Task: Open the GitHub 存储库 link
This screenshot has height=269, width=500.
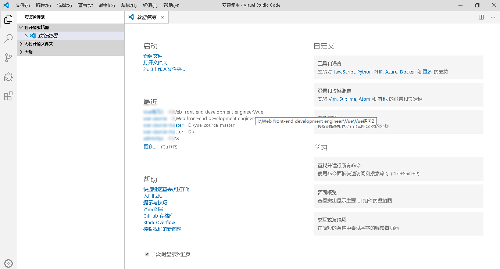Action: click(158, 216)
